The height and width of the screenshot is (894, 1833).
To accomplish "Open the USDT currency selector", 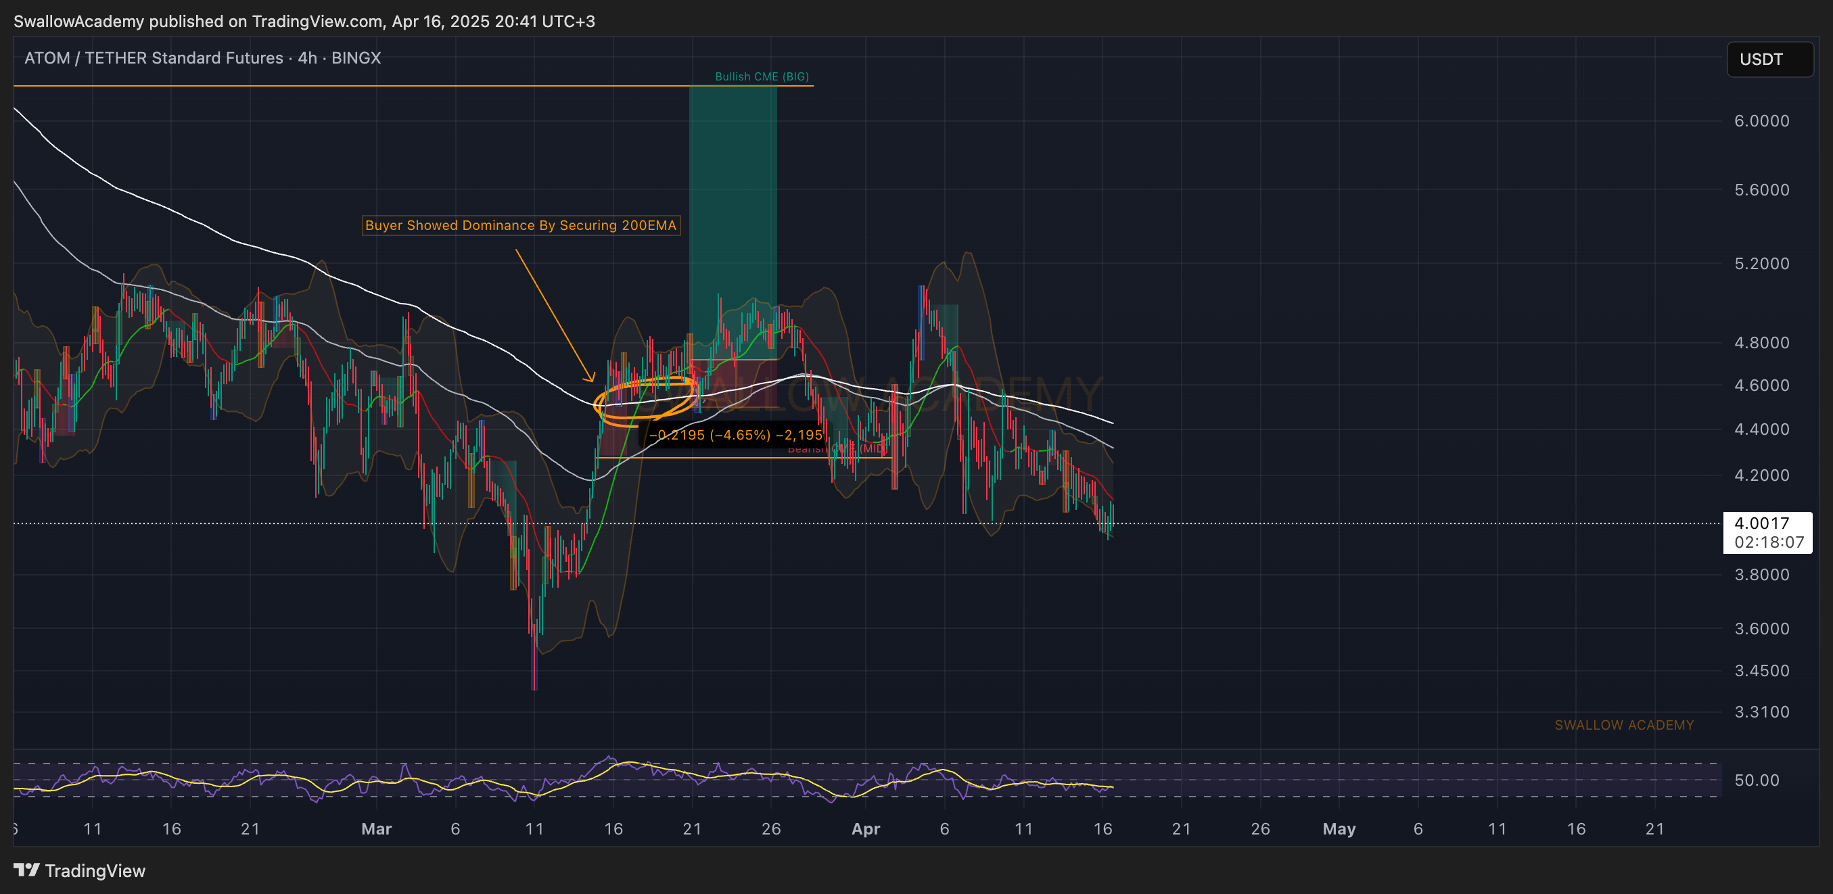I will click(1769, 59).
